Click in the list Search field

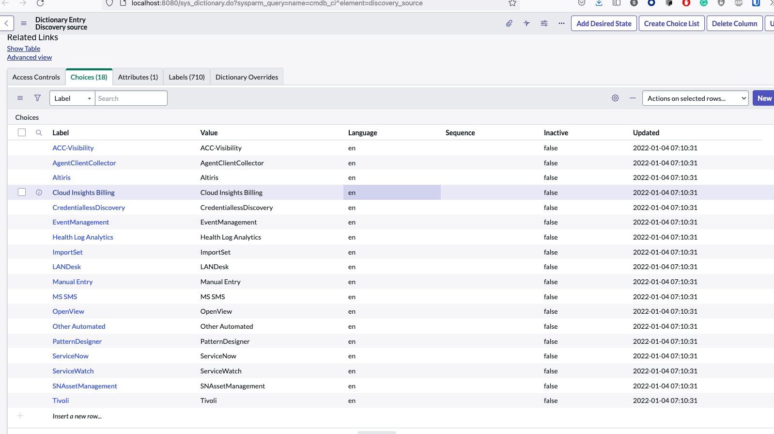[x=131, y=98]
